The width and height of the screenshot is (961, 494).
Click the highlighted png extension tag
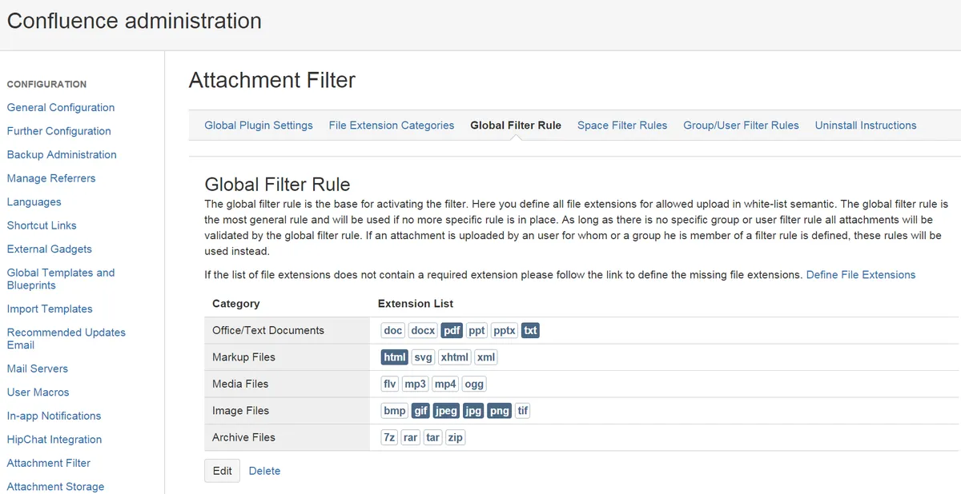pos(500,411)
